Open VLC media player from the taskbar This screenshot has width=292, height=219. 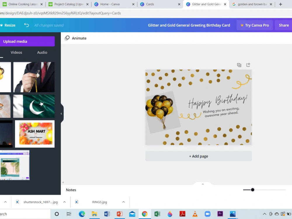point(195,214)
